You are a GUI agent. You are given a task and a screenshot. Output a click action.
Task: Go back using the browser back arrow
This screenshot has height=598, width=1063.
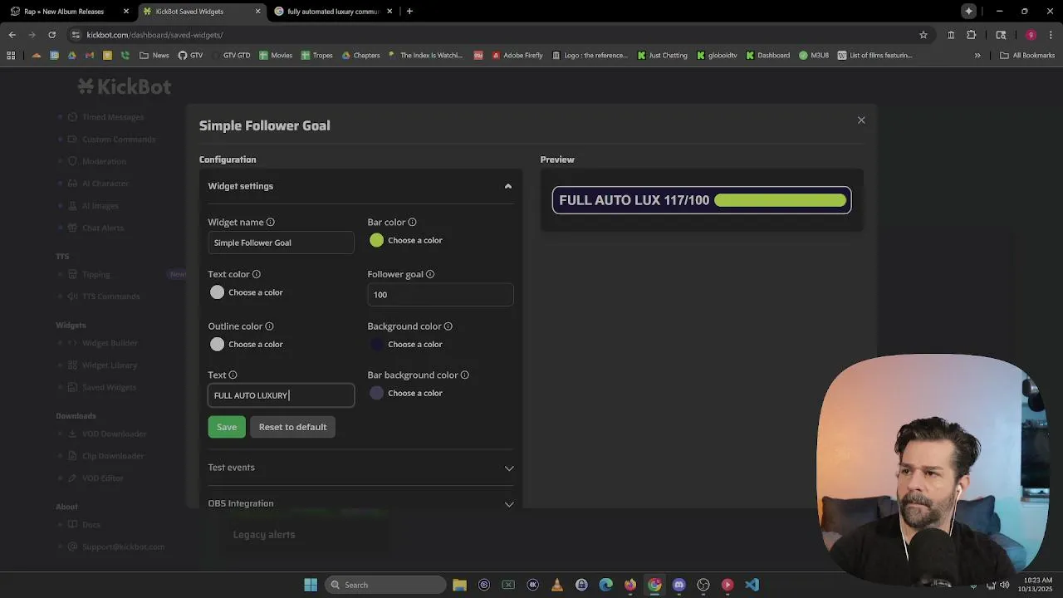tap(12, 35)
